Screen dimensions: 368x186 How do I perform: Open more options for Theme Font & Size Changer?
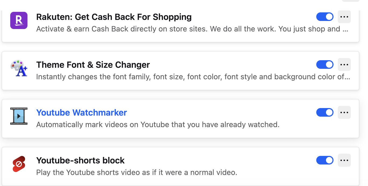[x=344, y=65]
